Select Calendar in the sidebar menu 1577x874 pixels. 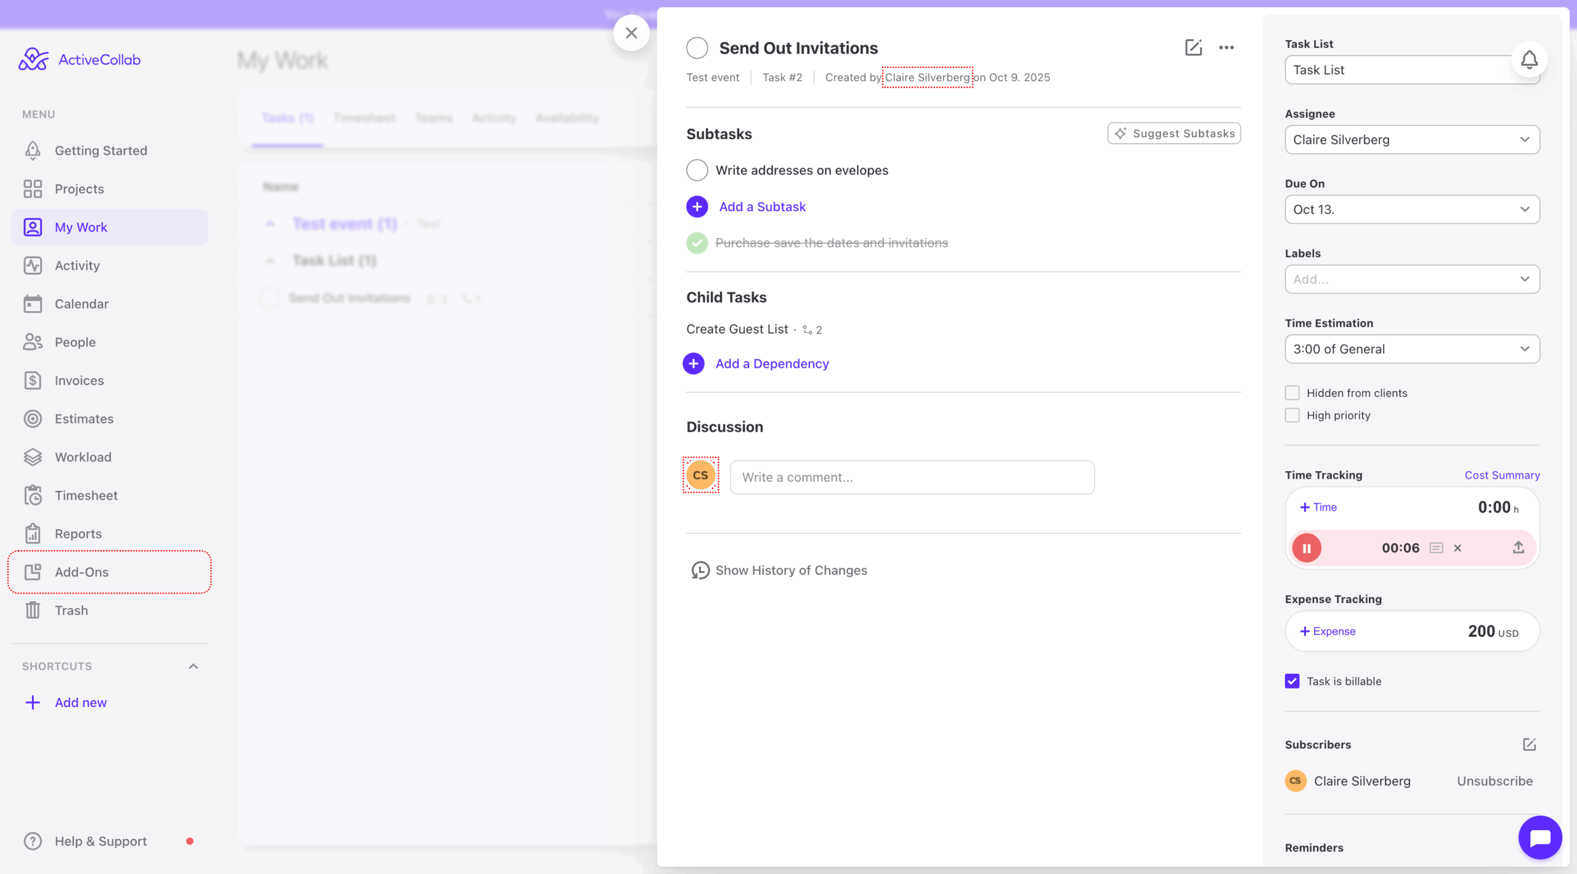tap(81, 304)
